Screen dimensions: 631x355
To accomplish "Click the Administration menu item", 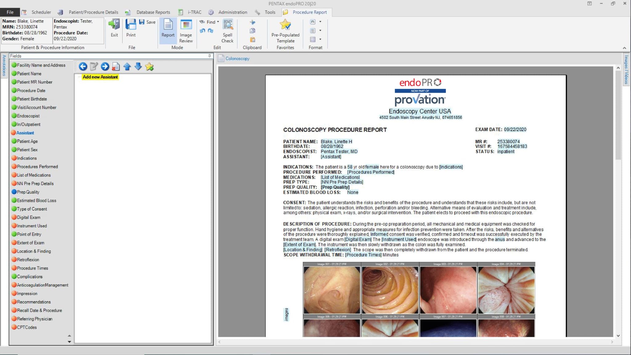I will pyautogui.click(x=232, y=12).
